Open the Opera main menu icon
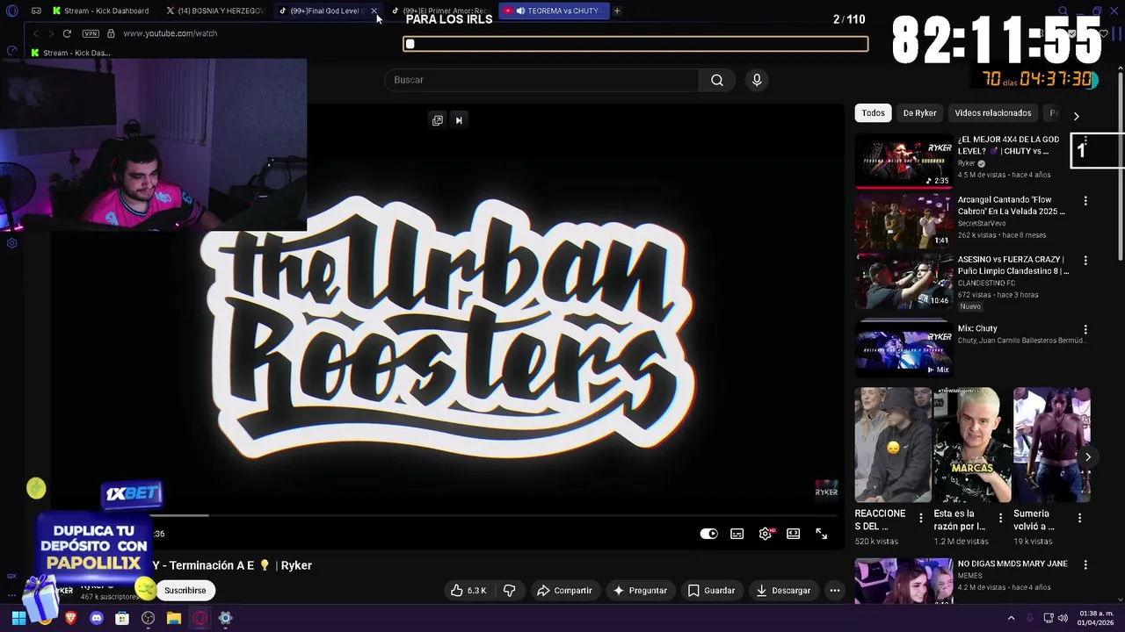This screenshot has width=1125, height=632. [11, 11]
